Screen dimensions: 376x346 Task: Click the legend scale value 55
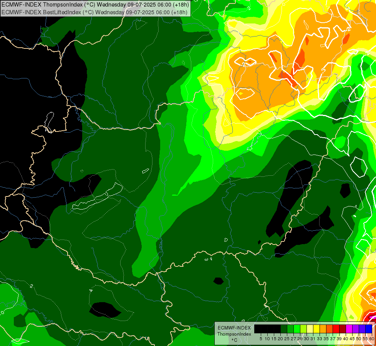(x=365, y=339)
